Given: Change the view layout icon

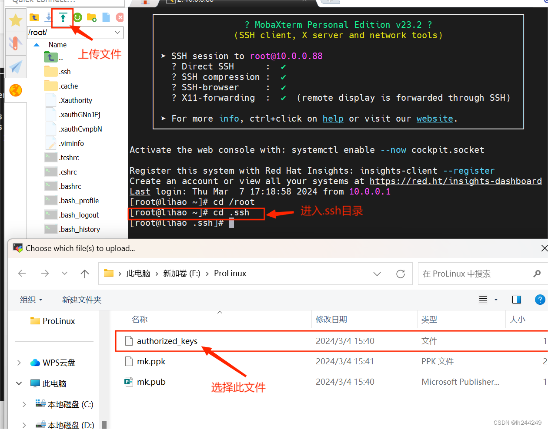Looking at the screenshot, I should (x=483, y=300).
